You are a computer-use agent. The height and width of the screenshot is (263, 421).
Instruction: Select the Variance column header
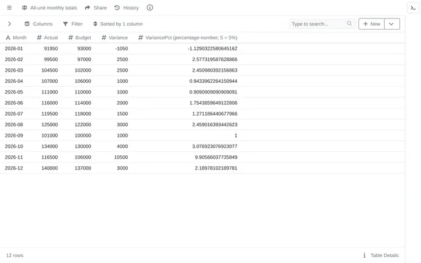[118, 37]
